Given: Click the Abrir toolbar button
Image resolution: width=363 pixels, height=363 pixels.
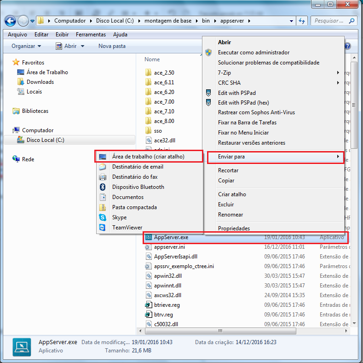Looking at the screenshot, I should 66,46.
